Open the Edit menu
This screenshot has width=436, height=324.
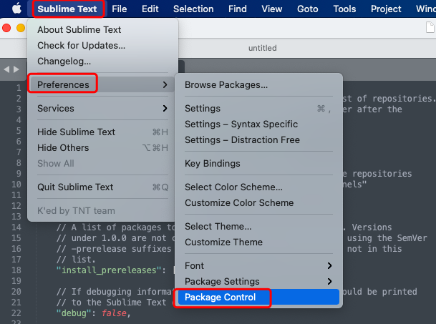click(150, 9)
